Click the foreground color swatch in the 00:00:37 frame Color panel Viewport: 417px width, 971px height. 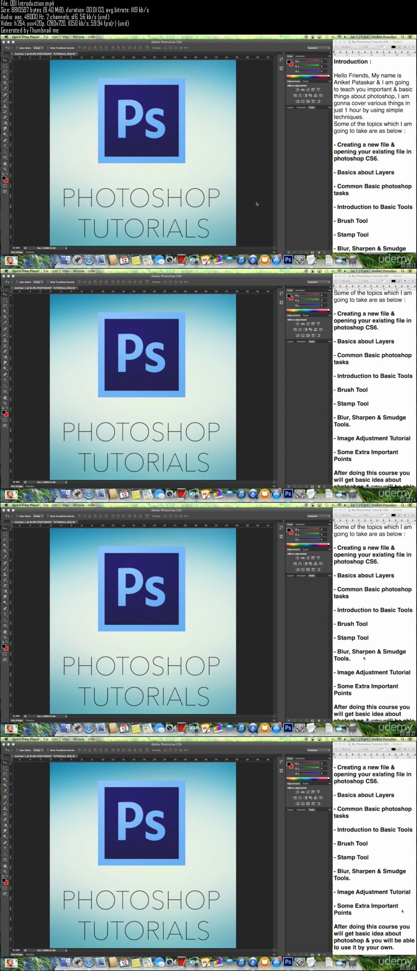tap(289, 530)
